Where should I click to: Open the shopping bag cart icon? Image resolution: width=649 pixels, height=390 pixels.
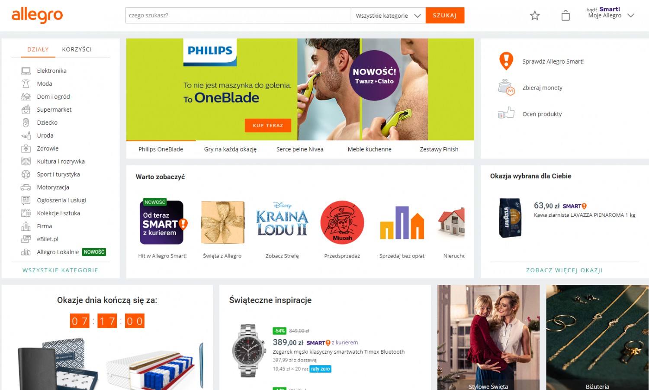tap(565, 16)
